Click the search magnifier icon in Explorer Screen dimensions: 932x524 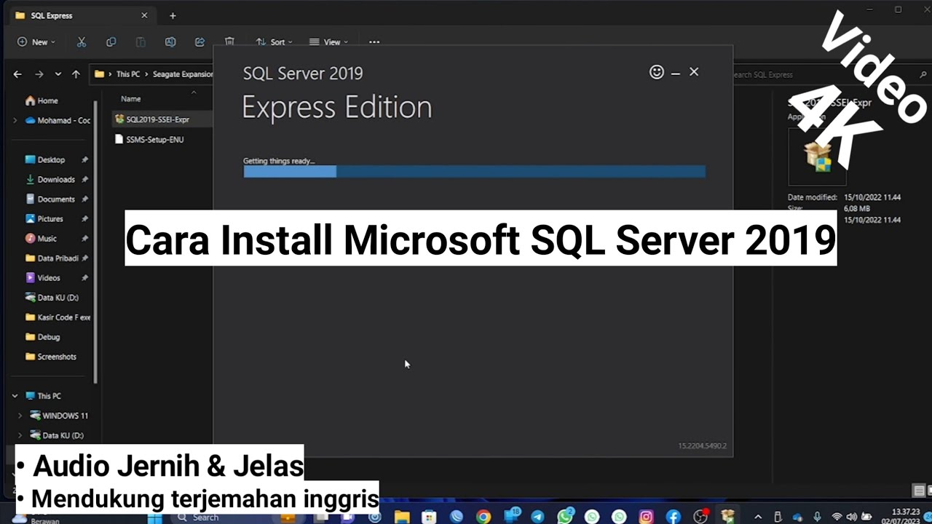point(923,74)
